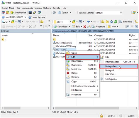The width and height of the screenshot is (139, 118).
Task: Select Internal editor in Edit submenu
Action: pos(119,62)
